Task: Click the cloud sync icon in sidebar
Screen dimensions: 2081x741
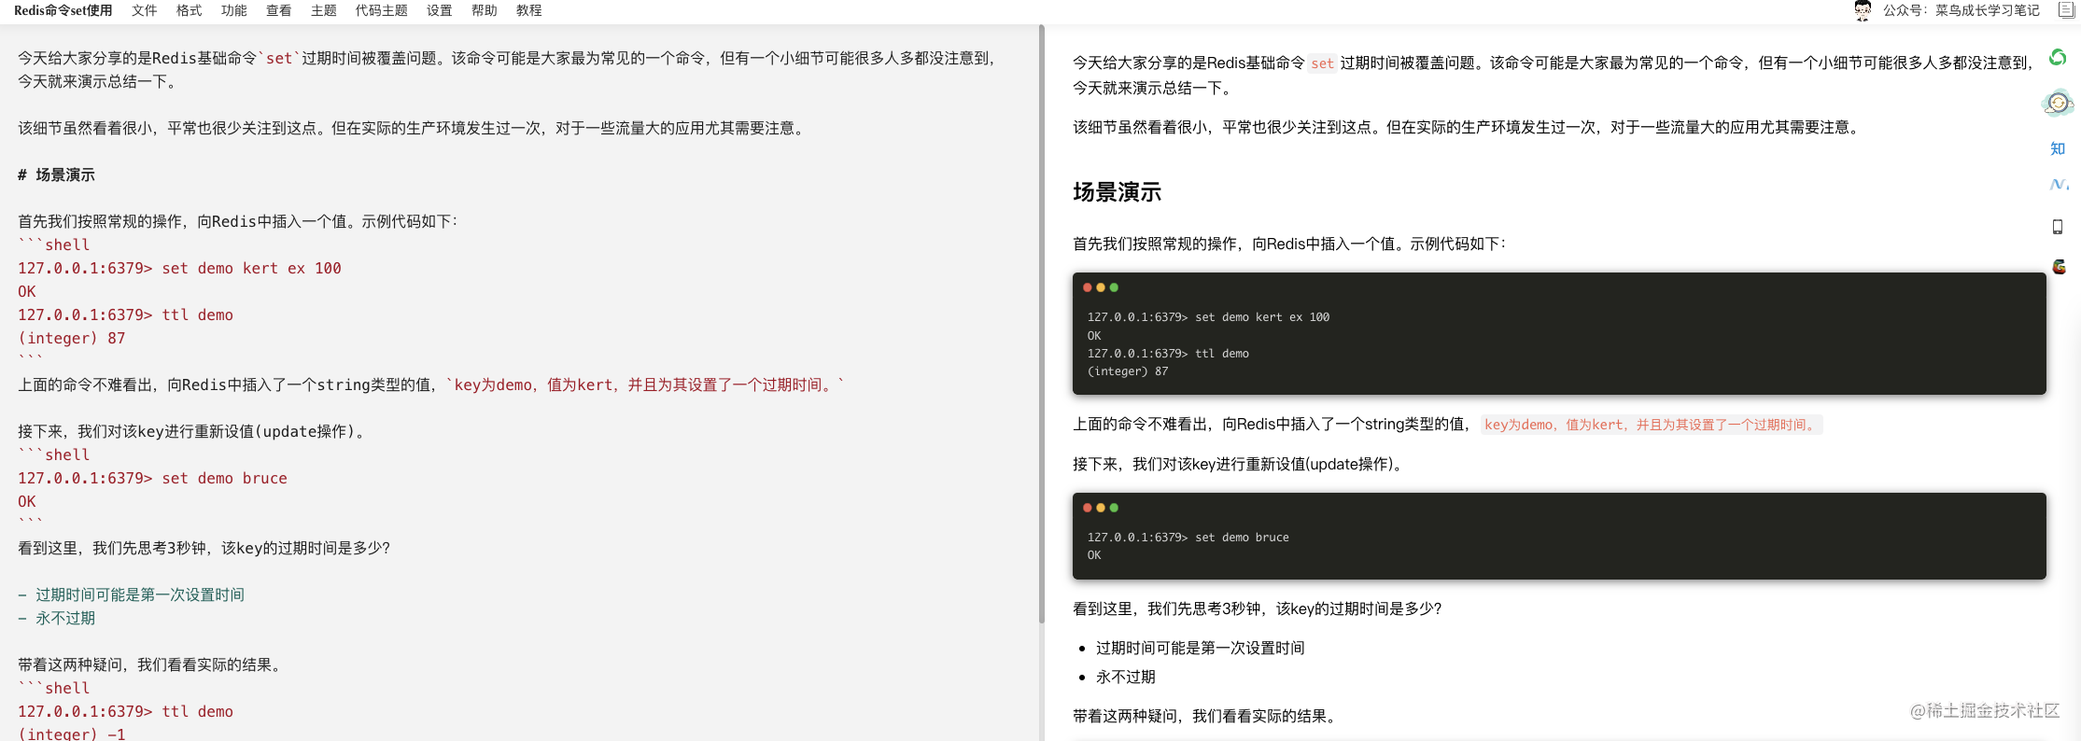Action: click(2058, 103)
